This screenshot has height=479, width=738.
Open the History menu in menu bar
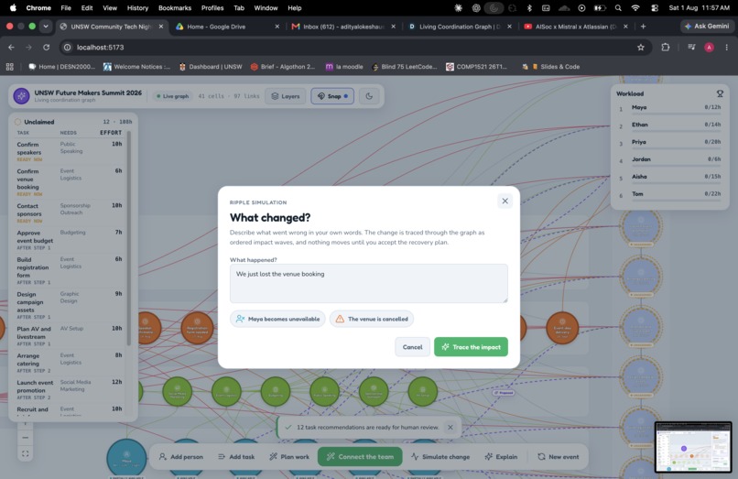137,8
